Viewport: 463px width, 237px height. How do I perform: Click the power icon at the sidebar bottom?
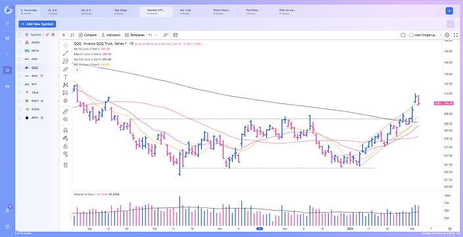click(x=7, y=226)
